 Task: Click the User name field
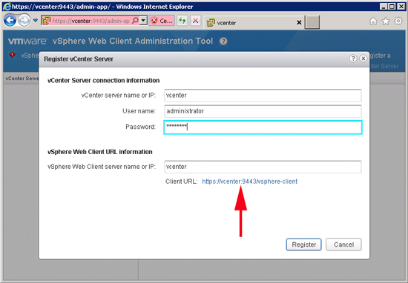pyautogui.click(x=263, y=111)
